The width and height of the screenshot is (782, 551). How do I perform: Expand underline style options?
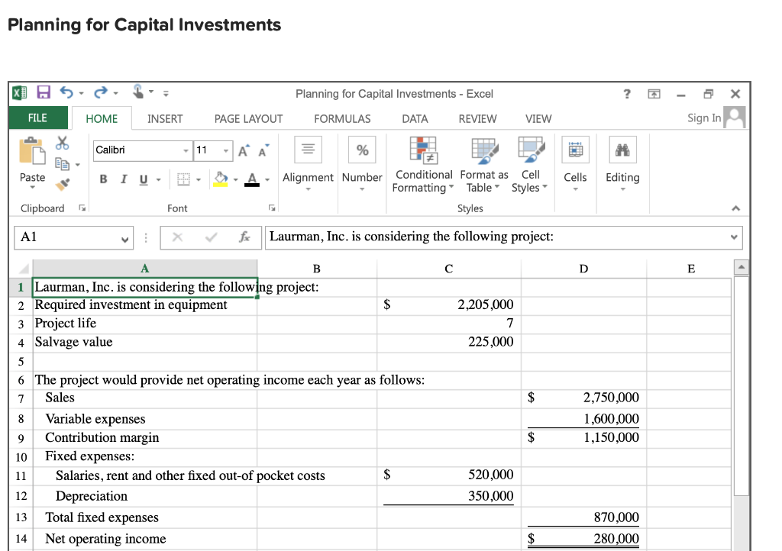coord(159,179)
